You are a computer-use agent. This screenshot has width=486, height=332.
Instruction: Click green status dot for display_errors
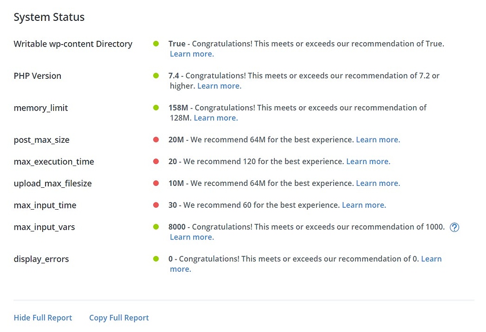click(x=156, y=259)
